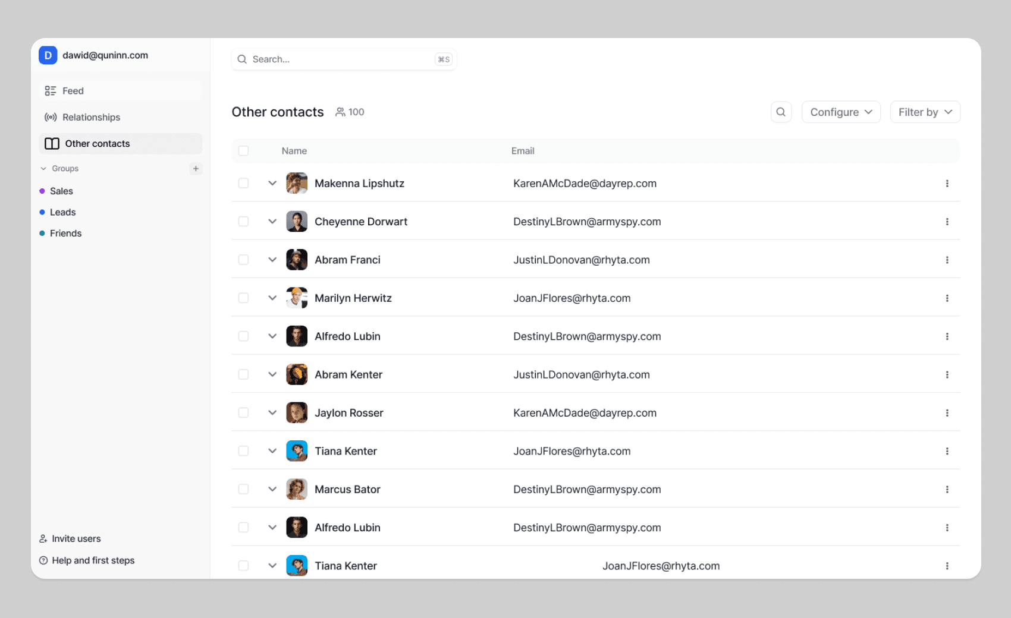1011x618 pixels.
Task: Check the Marilyn Herwitz row checkbox
Action: click(243, 298)
